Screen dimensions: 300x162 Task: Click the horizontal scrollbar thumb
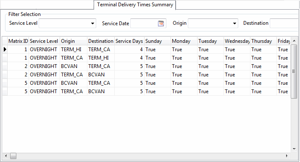pyautogui.click(x=13, y=156)
